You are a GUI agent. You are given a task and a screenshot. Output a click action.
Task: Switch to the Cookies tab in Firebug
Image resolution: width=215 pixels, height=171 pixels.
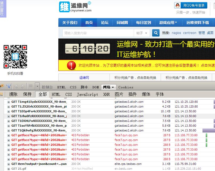[126, 87]
